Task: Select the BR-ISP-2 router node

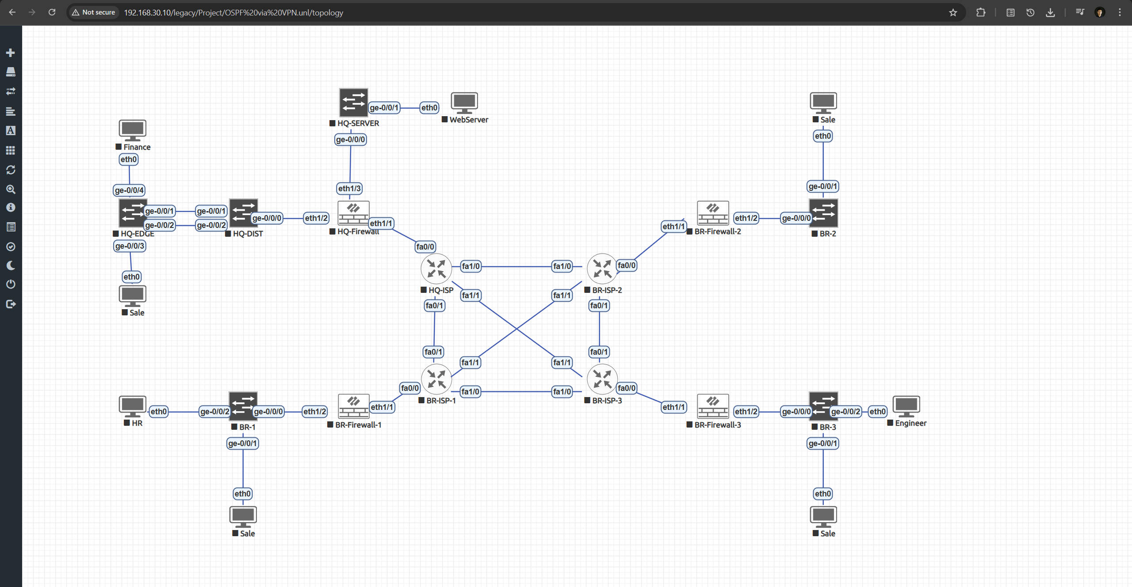Action: click(602, 269)
